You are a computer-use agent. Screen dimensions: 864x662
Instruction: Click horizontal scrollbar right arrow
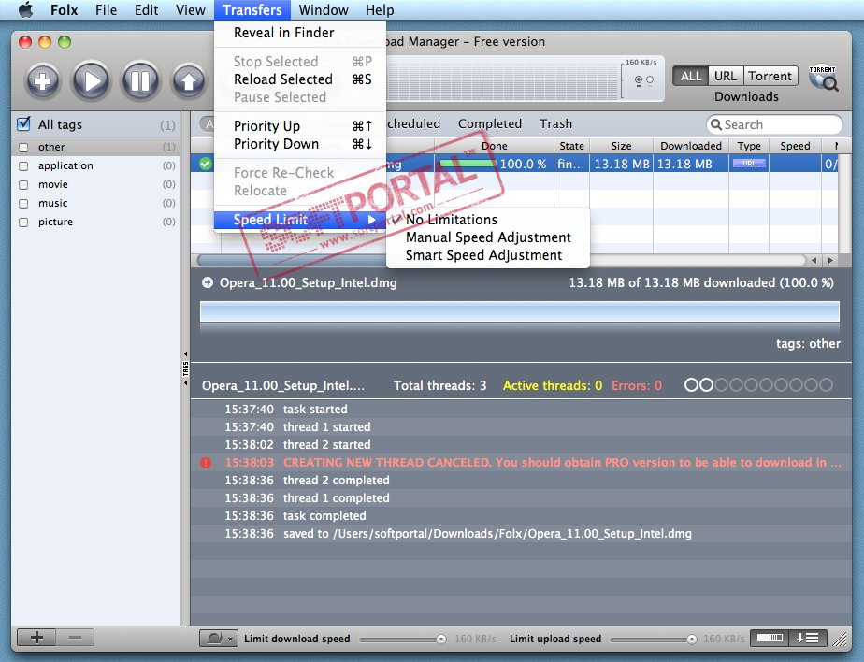pos(830,260)
